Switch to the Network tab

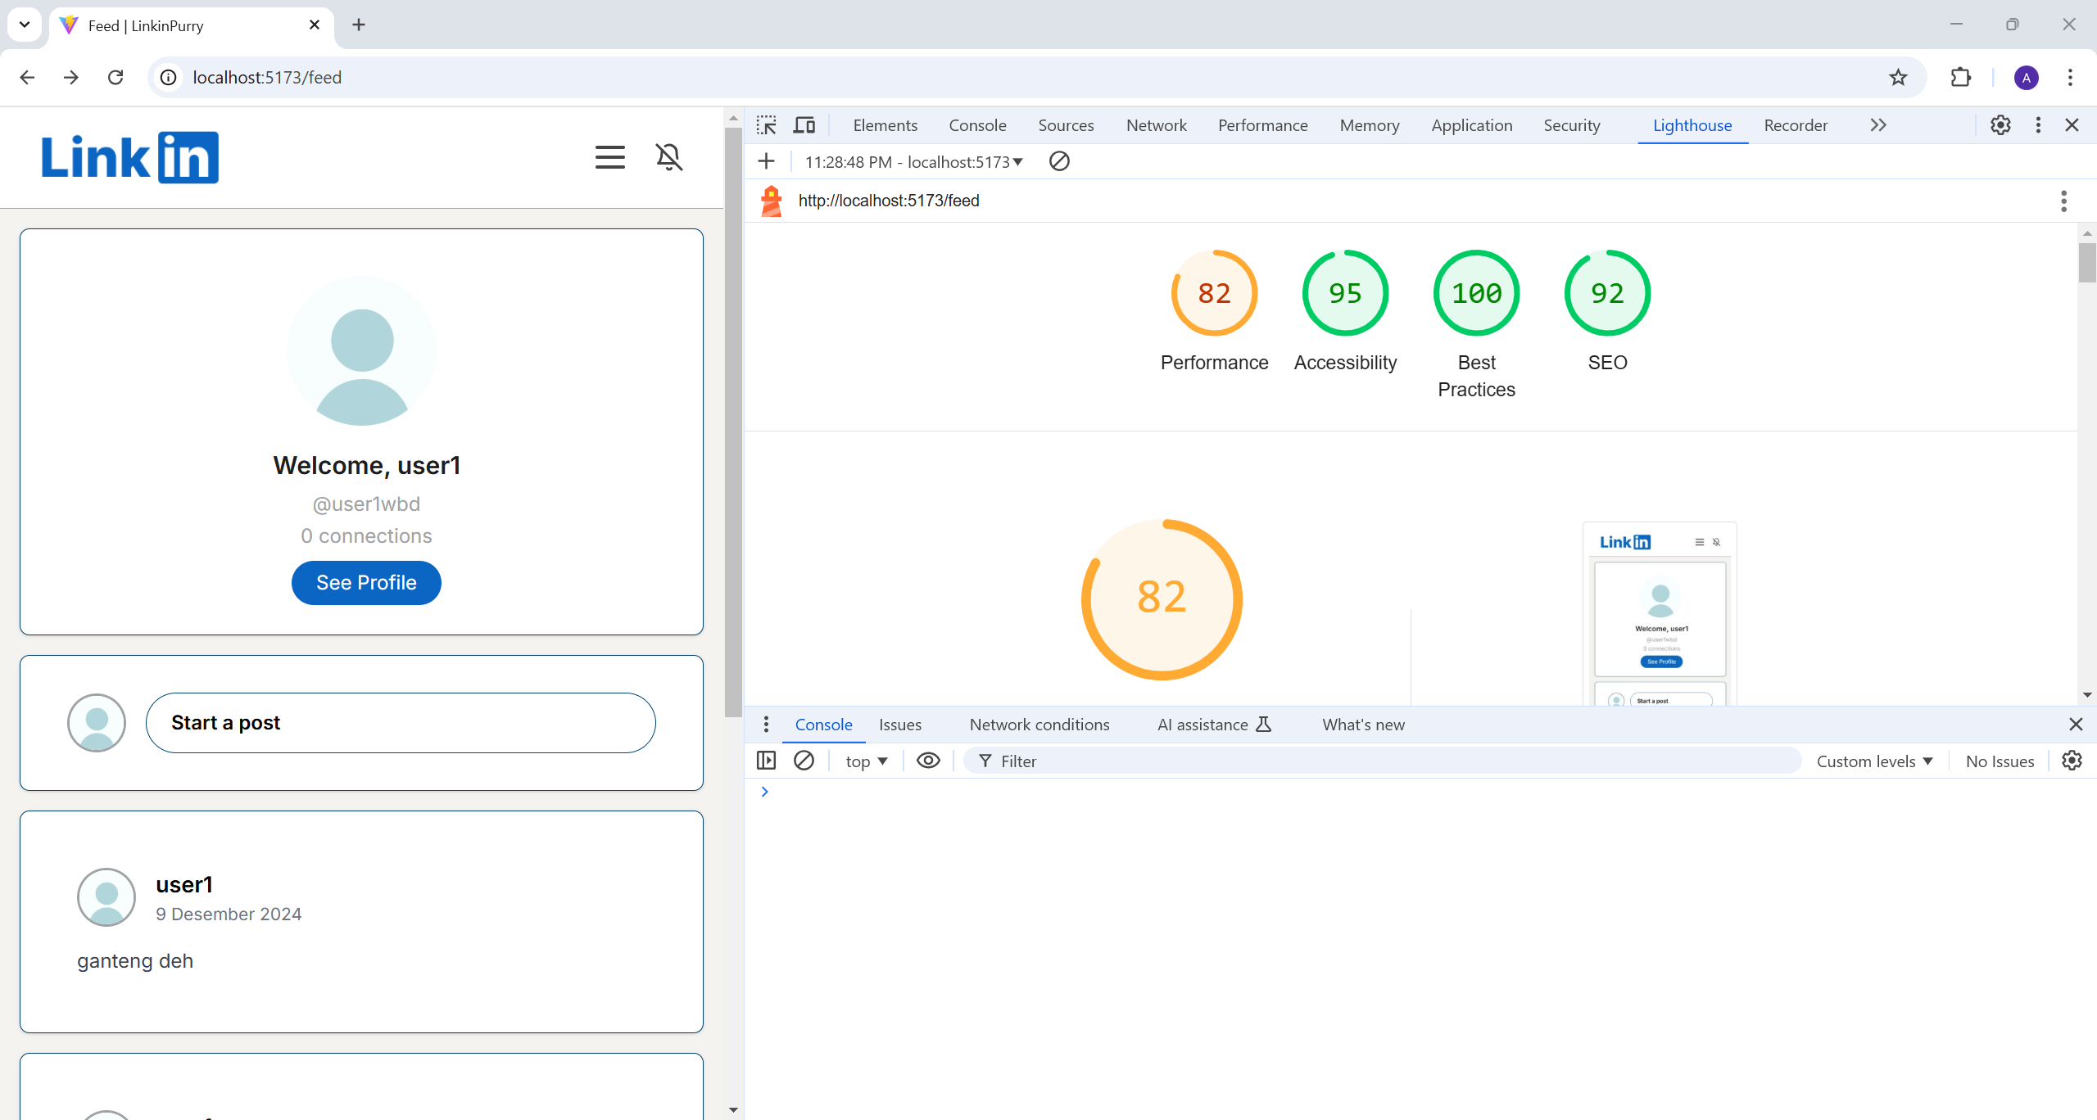[1156, 125]
